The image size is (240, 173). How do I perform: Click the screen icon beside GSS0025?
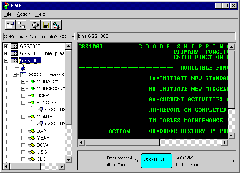[14, 46]
